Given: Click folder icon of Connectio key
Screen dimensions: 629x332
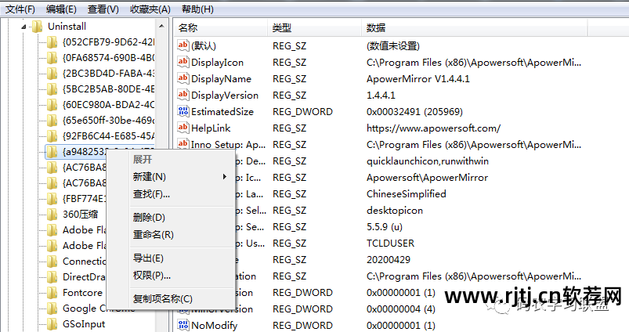Looking at the screenshot, I should point(52,262).
